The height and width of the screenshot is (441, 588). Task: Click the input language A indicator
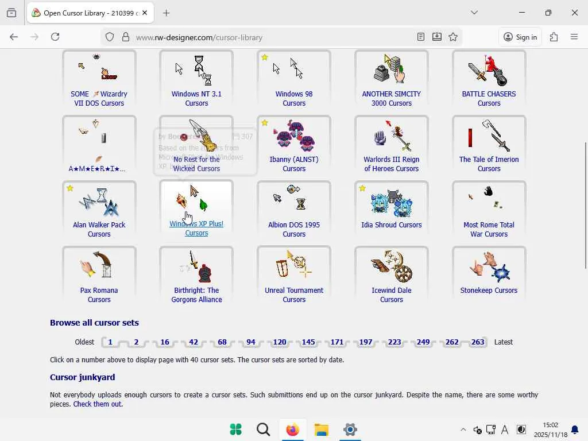click(x=505, y=430)
